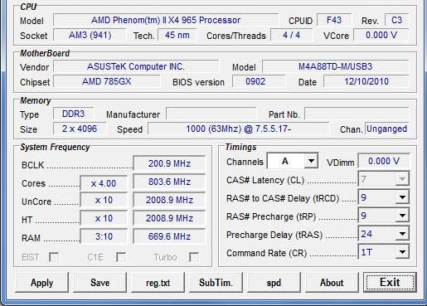Exit the application
This screenshot has width=427, height=306.
[390, 283]
